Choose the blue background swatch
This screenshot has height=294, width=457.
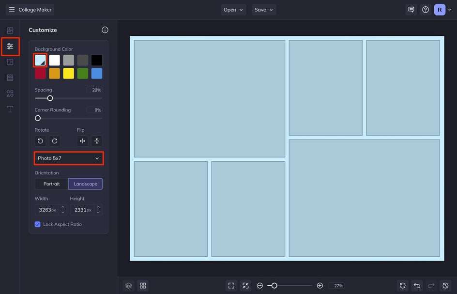(x=97, y=74)
